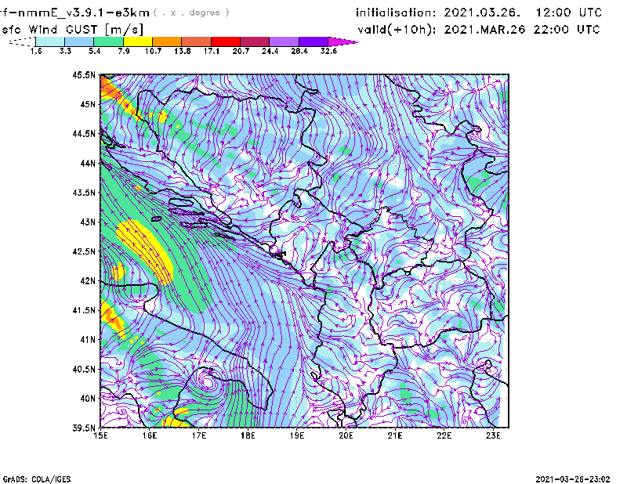This screenshot has width=627, height=484.
Task: Click the legend value 28.4
Action: (x=299, y=51)
